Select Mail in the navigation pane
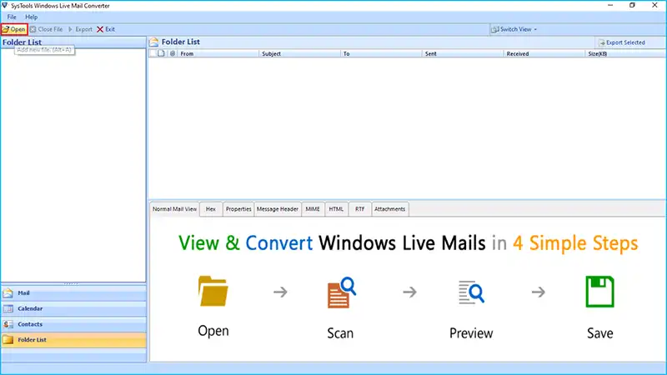 pyautogui.click(x=73, y=293)
